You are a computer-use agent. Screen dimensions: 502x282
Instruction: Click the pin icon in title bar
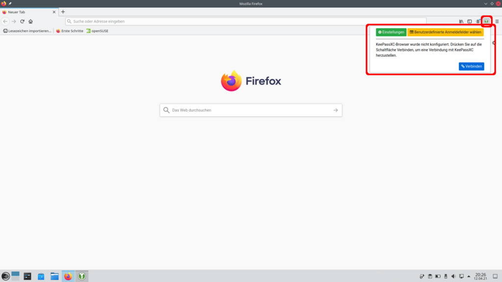point(10,3)
